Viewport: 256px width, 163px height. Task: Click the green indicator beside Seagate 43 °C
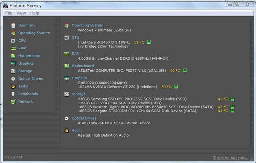233,111
